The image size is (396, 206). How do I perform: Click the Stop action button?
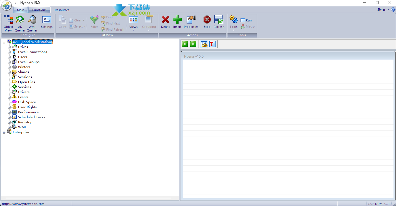pyautogui.click(x=207, y=22)
